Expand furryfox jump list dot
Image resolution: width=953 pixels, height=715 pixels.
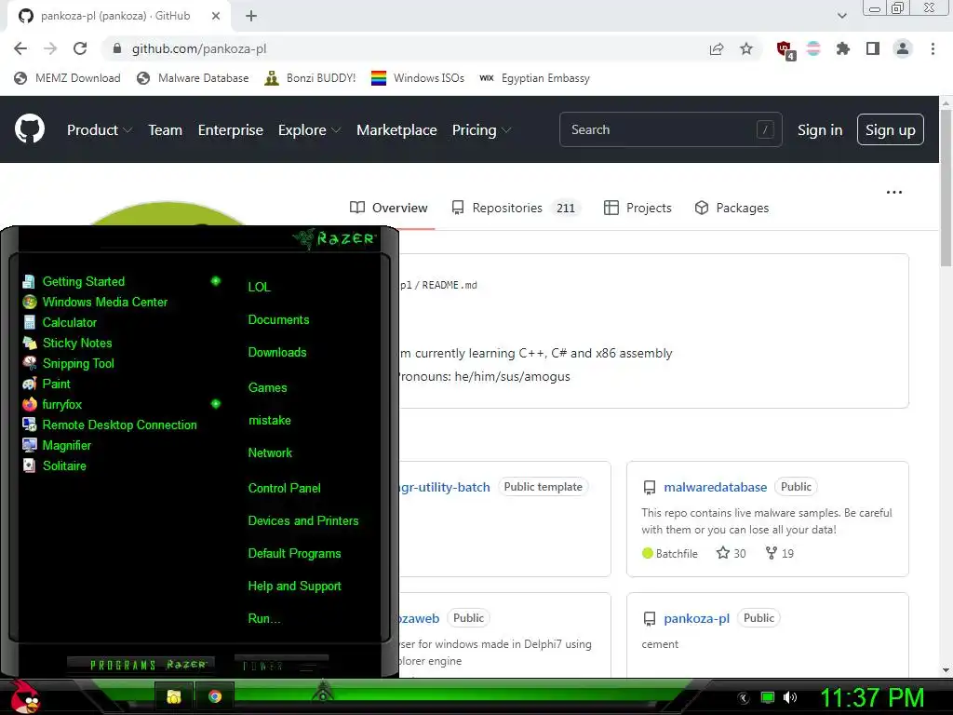[x=215, y=404]
